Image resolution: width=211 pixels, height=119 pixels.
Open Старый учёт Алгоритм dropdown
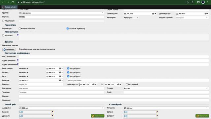coord(166,108)
